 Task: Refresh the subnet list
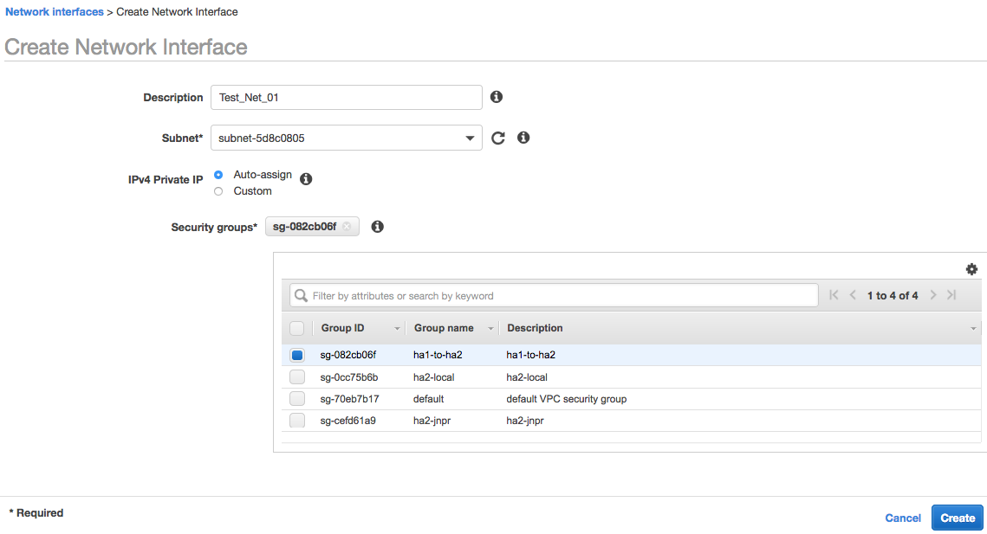point(498,138)
